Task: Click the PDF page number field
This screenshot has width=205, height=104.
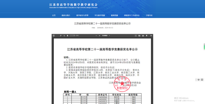Action: [x=72, y=35]
